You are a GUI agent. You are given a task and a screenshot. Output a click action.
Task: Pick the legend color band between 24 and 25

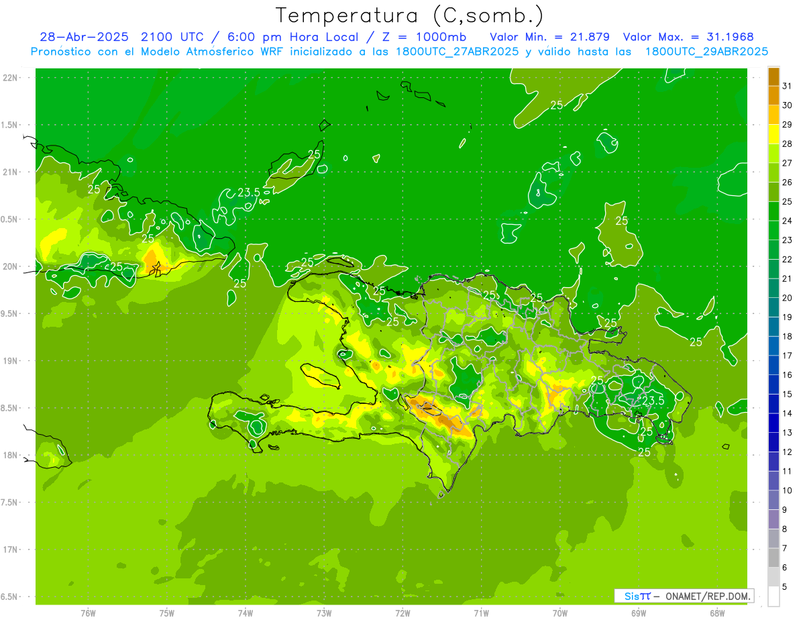[773, 211]
